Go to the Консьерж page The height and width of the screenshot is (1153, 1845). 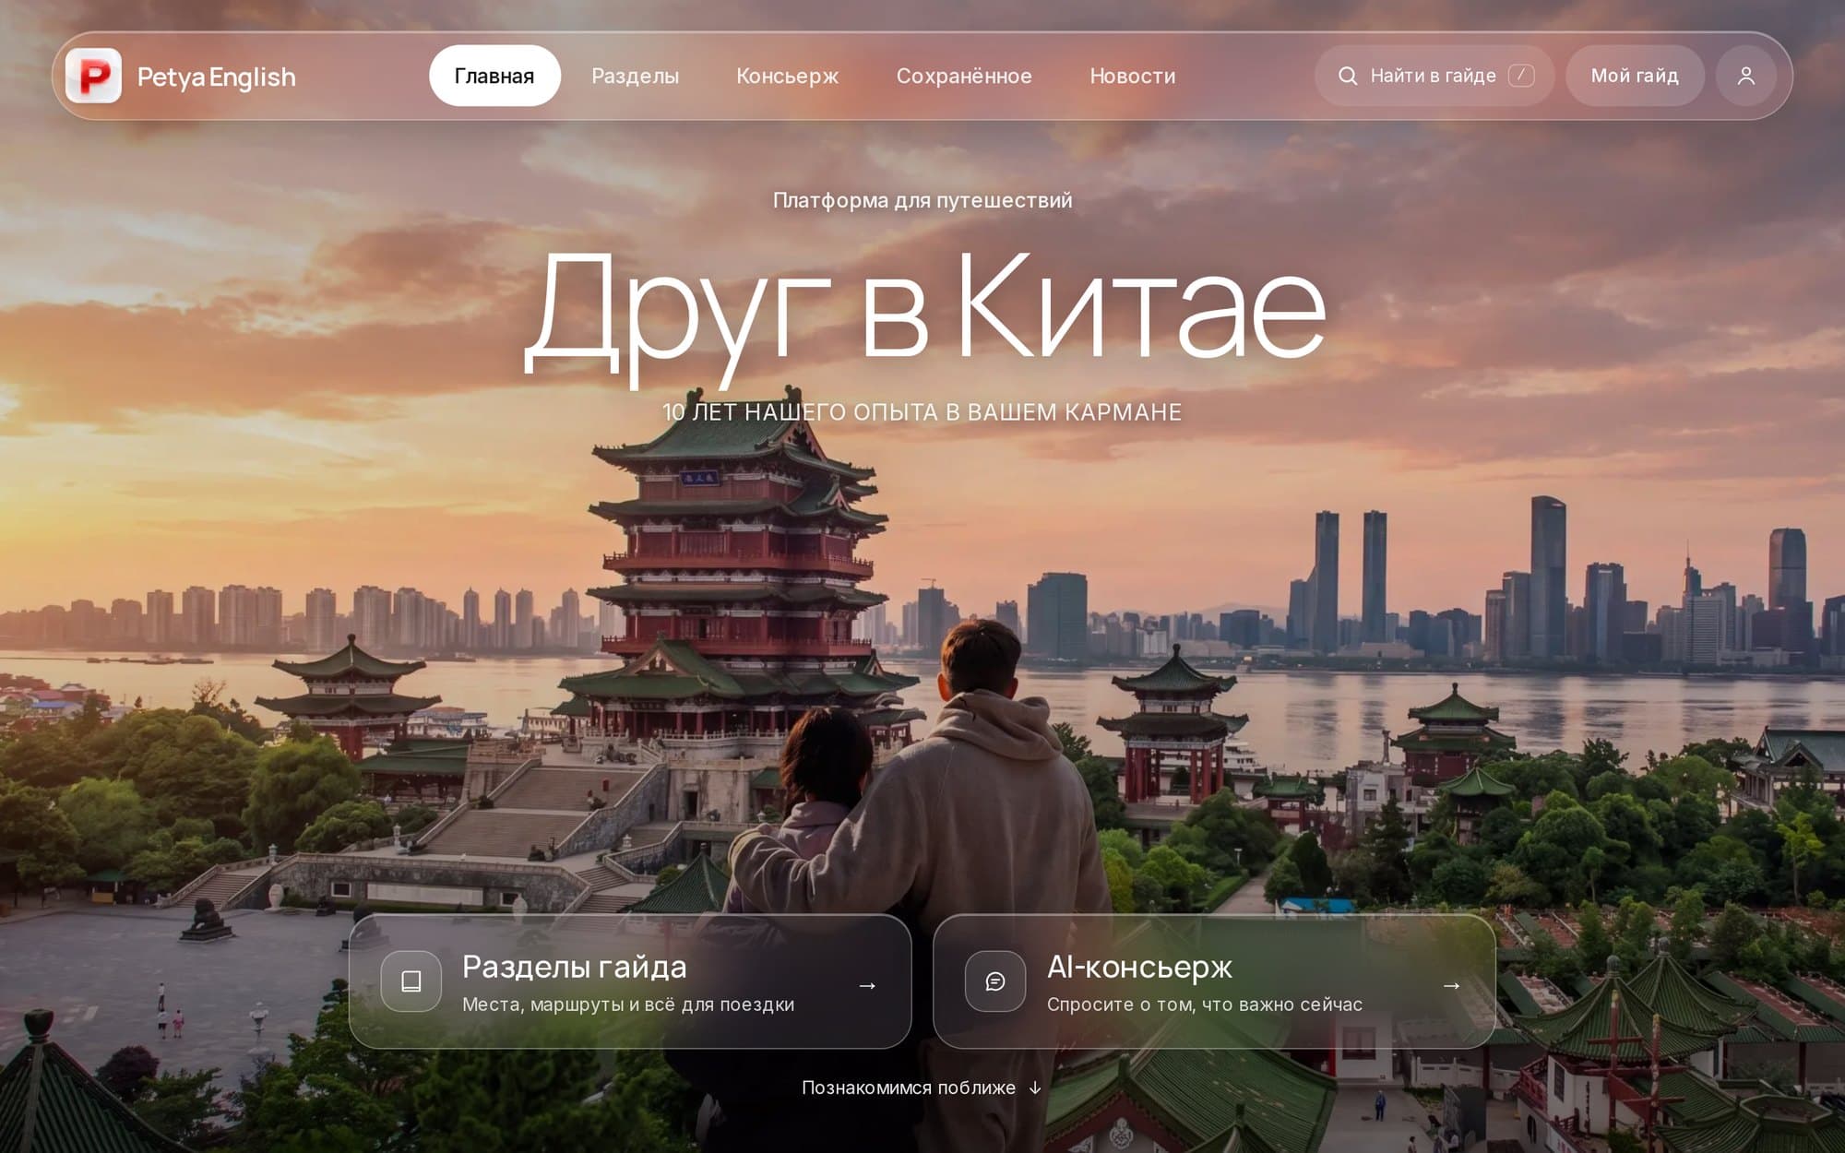pyautogui.click(x=787, y=76)
